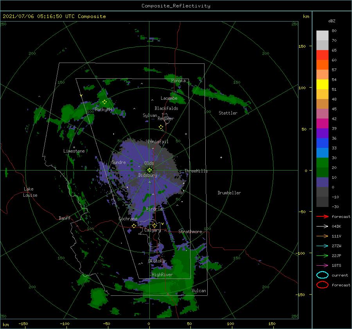Click the green 22JP arrow icon
The width and height of the screenshot is (352, 329).
coord(322,255)
